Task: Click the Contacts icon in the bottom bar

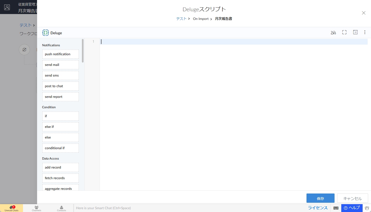Action: click(61, 208)
